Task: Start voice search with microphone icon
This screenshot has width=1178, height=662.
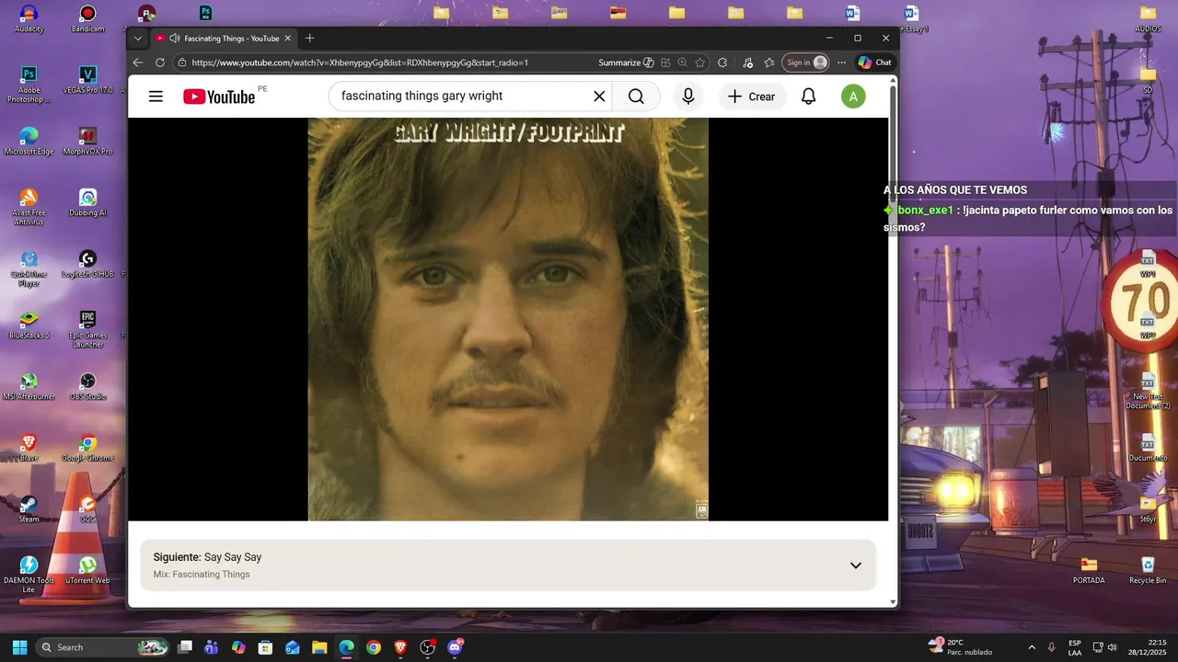Action: (688, 97)
